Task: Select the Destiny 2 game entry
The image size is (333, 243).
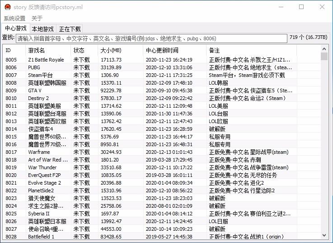Action: (38, 98)
